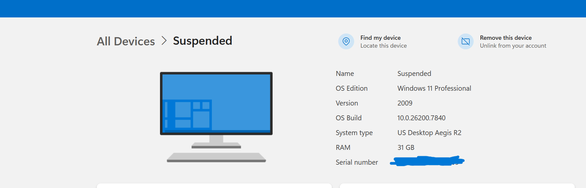The height and width of the screenshot is (188, 586).
Task: Click the 'Serial number' label
Action: 357,162
